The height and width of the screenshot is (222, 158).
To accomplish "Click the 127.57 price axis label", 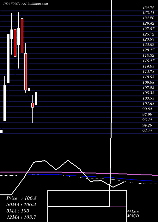I will [x=149, y=29].
